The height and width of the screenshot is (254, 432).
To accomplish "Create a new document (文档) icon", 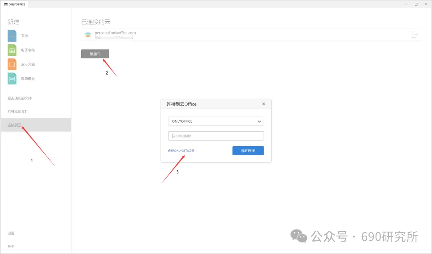I will (x=12, y=36).
